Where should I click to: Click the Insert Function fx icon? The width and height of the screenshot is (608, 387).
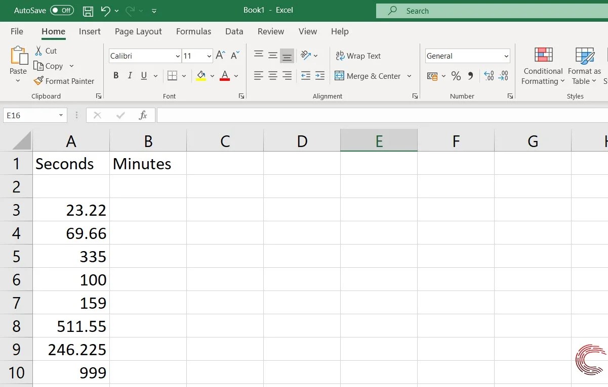click(x=143, y=115)
